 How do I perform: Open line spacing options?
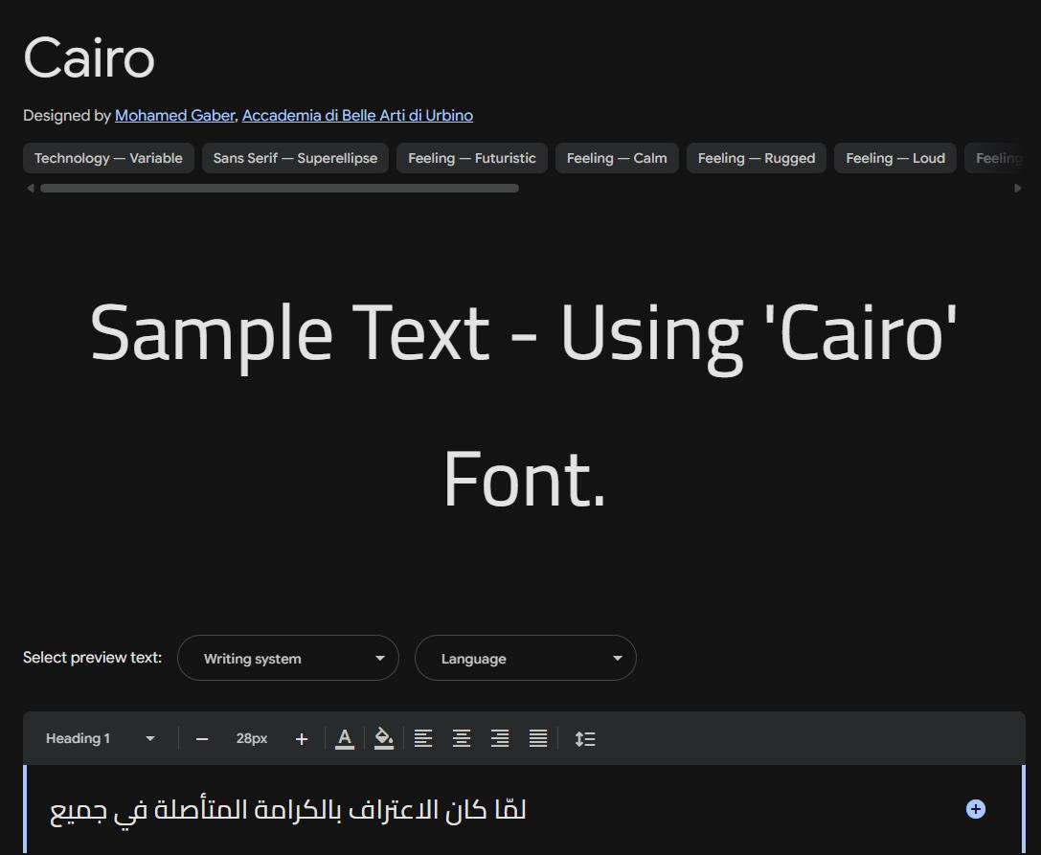pyautogui.click(x=585, y=739)
